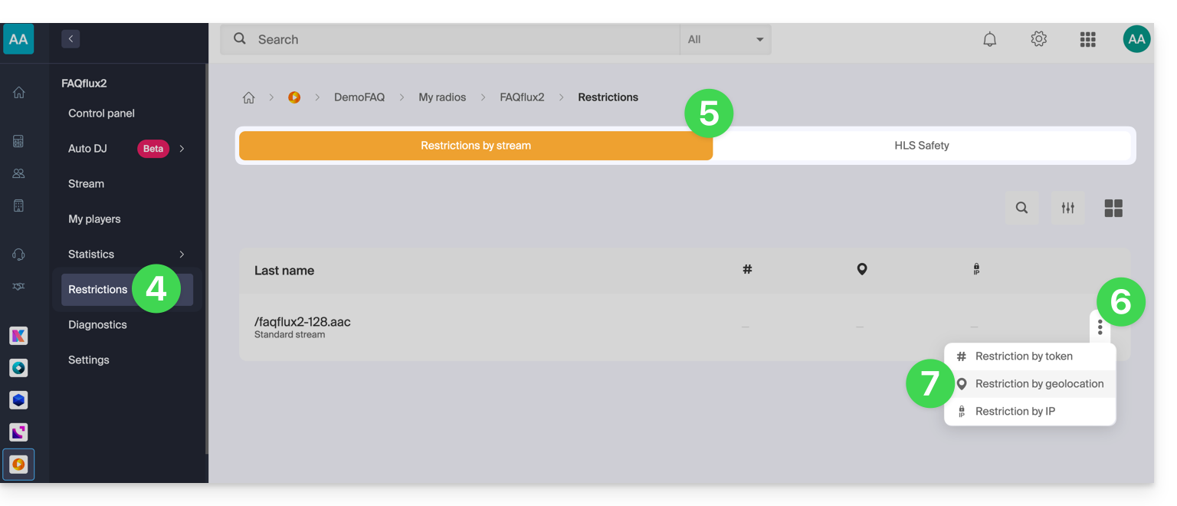1177x506 pixels.
Task: Collapse the sidebar with back chevron
Action: [70, 38]
